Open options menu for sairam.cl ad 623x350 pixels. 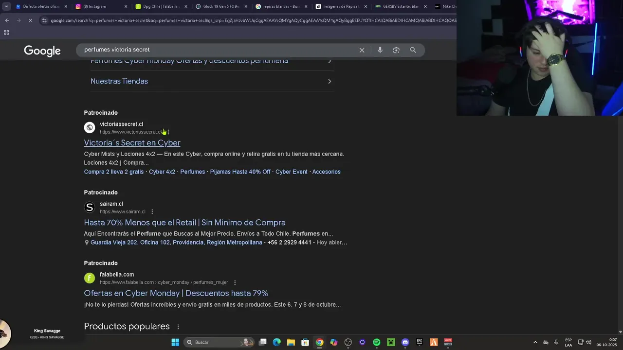[152, 211]
